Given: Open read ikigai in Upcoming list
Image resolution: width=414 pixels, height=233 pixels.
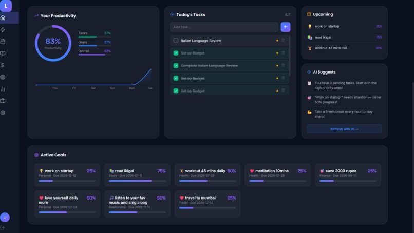Looking at the screenshot, I should (345, 38).
